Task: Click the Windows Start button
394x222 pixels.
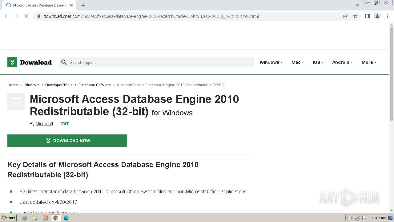Action: click(8, 218)
